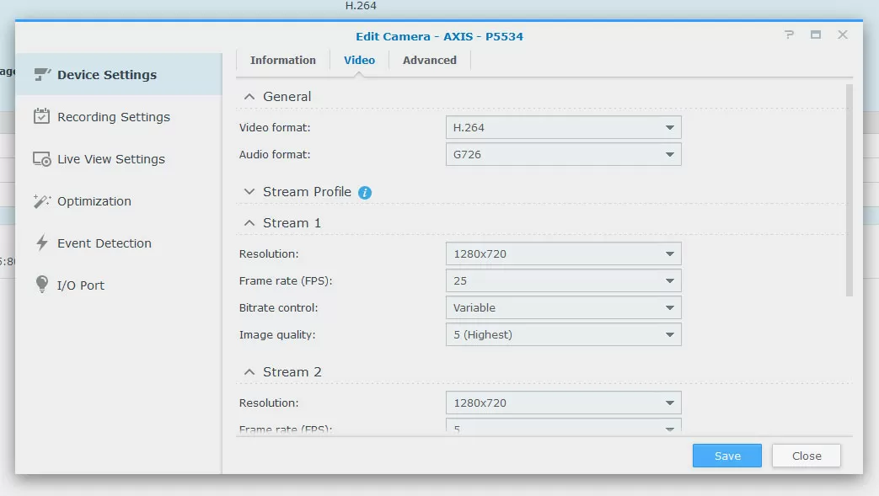Image resolution: width=879 pixels, height=496 pixels.
Task: Open the Video format dropdown
Action: (x=564, y=127)
